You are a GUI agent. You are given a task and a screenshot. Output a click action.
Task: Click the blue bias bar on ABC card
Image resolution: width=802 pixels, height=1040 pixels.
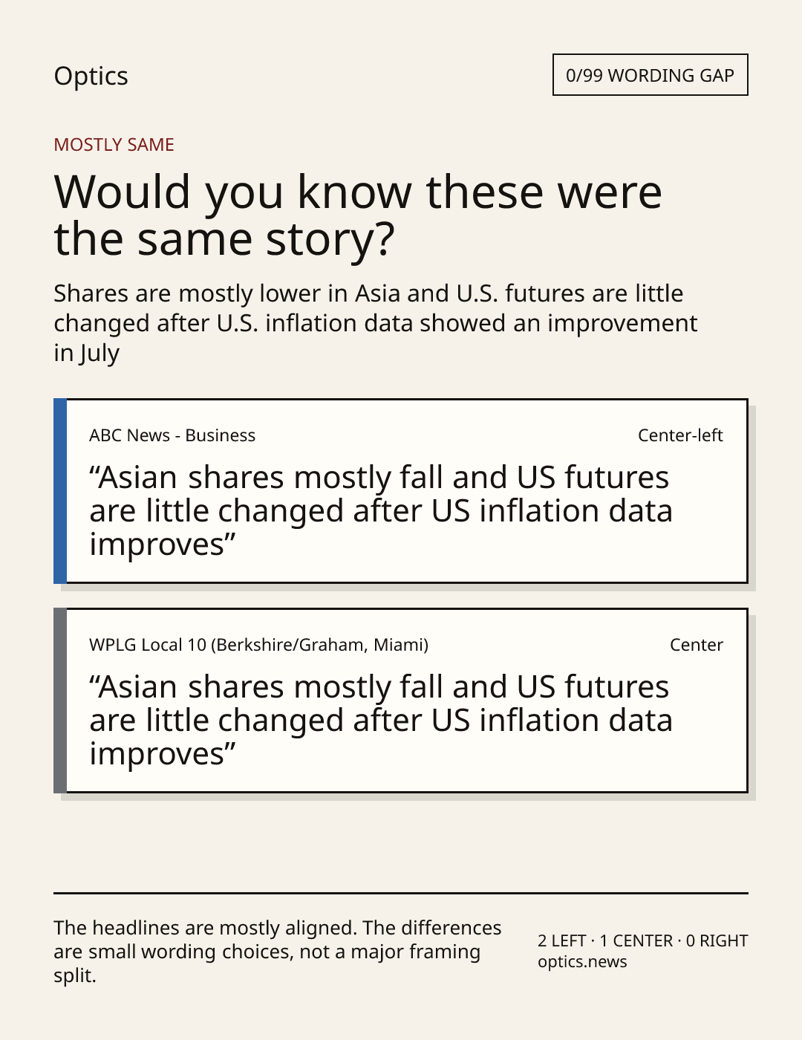coord(60,491)
